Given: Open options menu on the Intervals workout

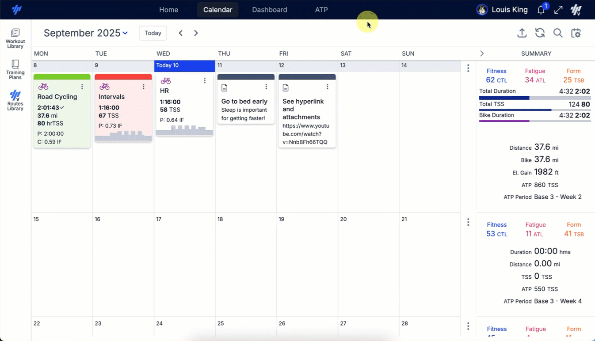Looking at the screenshot, I should (143, 87).
